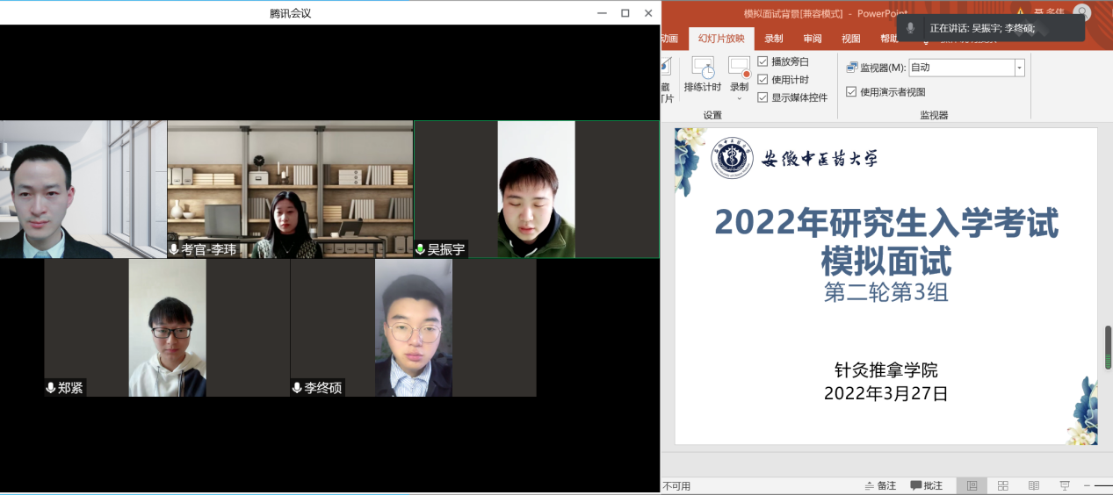Expand the 录制 button dropdown arrow
1113x495 pixels.
point(739,98)
